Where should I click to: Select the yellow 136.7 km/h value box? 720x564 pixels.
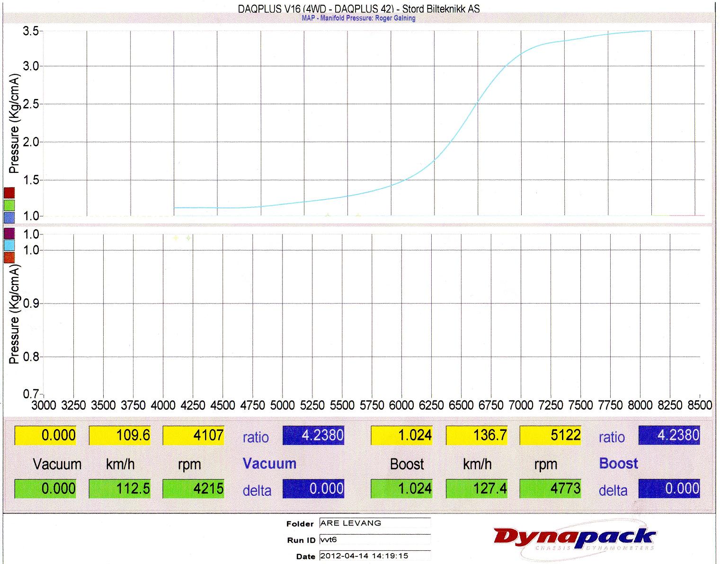(476, 435)
